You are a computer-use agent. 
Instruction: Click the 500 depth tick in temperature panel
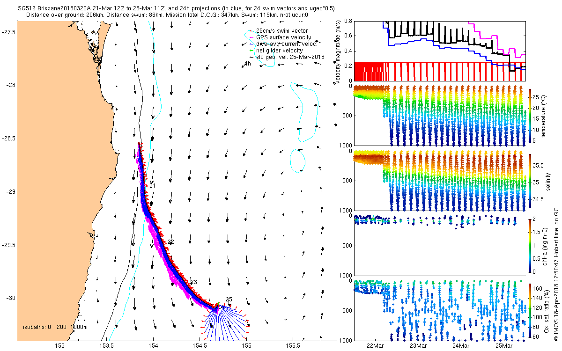348,116
